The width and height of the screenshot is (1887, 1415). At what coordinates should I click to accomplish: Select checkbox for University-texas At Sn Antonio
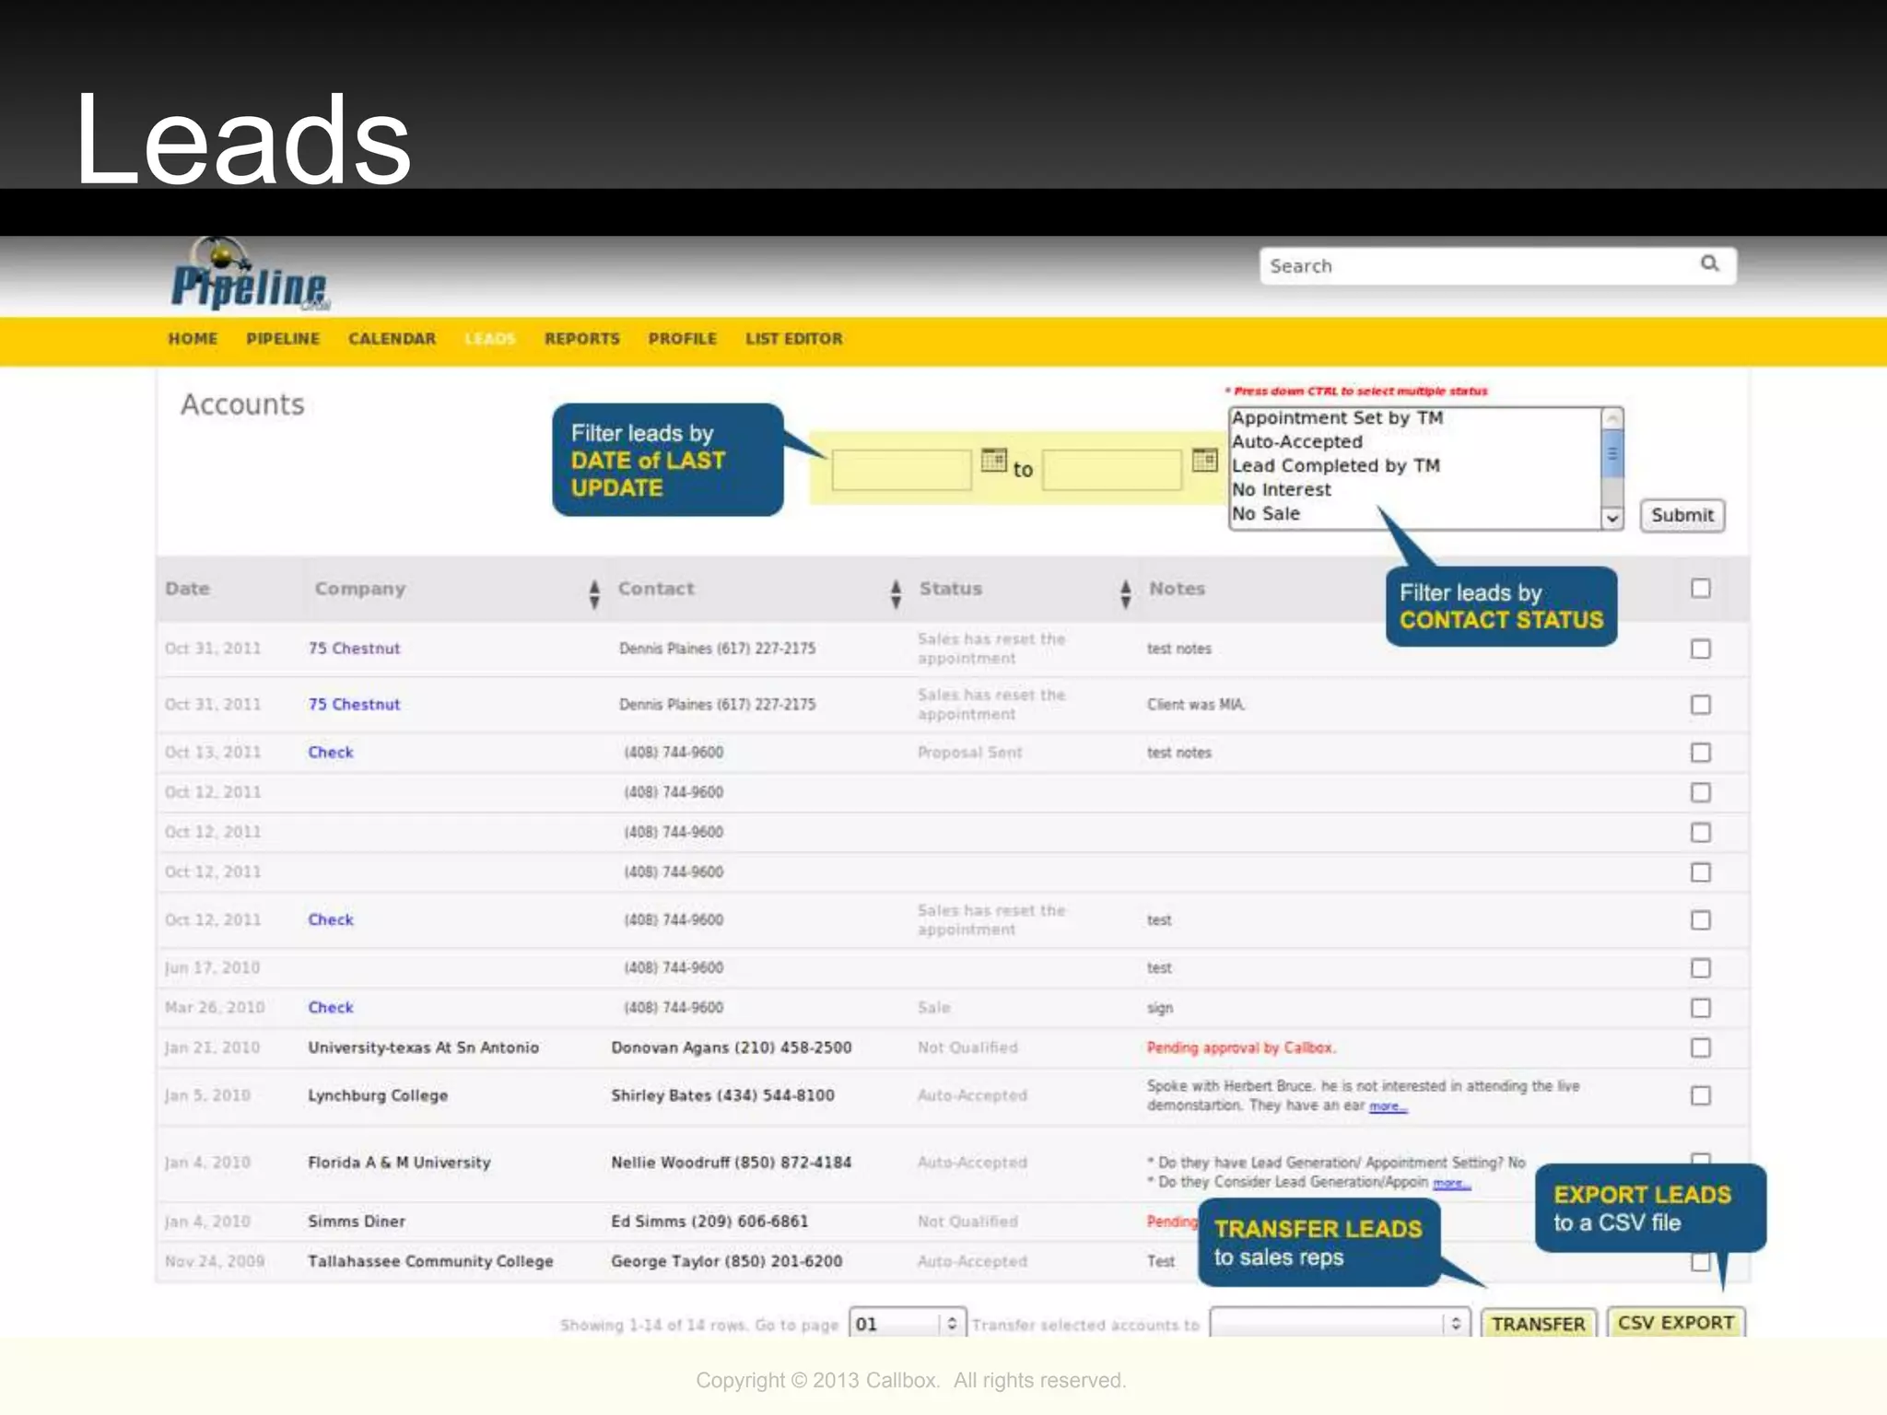(1700, 1047)
